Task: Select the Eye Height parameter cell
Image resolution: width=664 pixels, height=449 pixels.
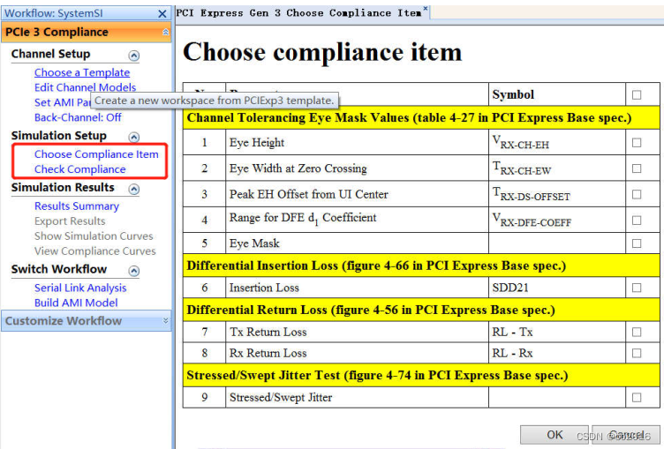Action: tap(357, 143)
